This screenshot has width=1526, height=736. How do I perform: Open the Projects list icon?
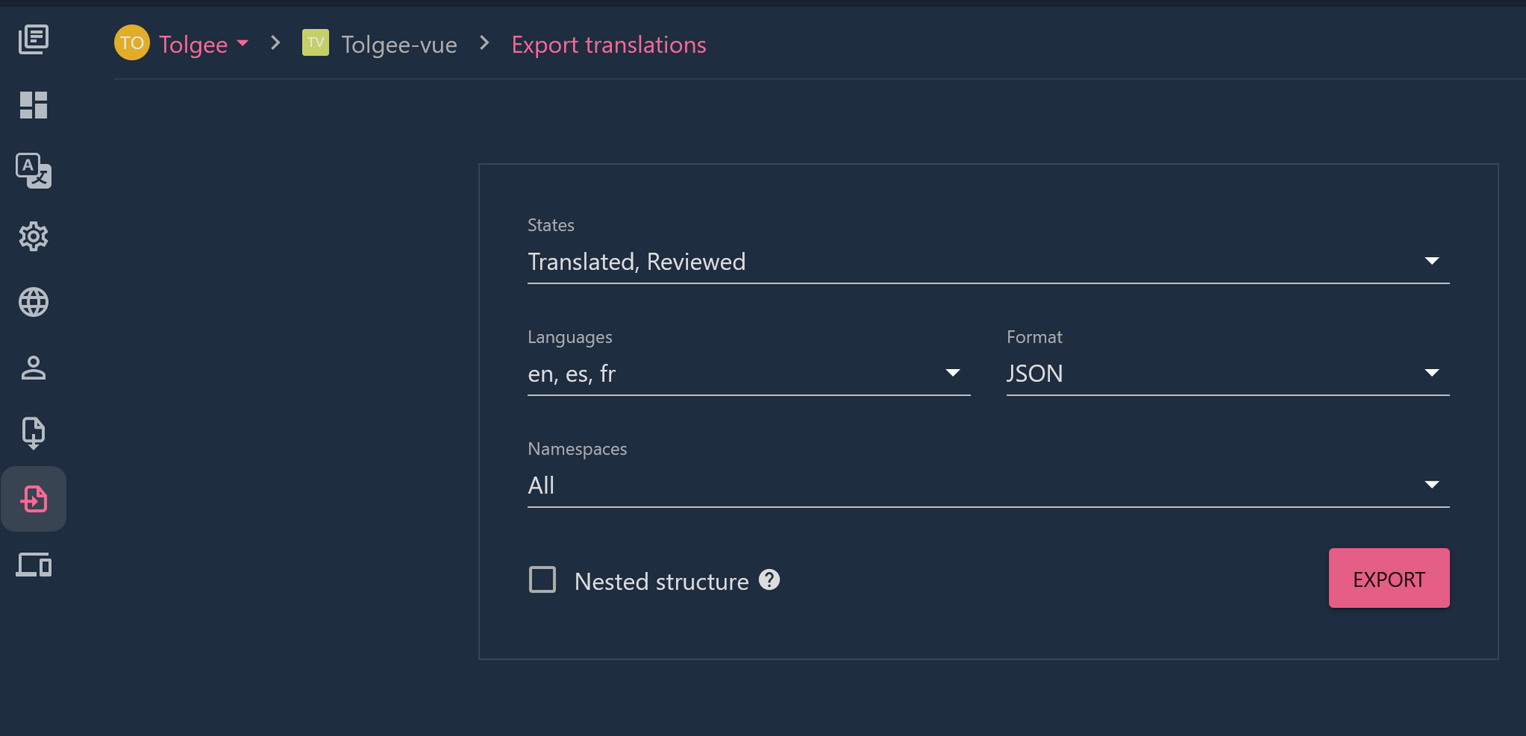34,40
